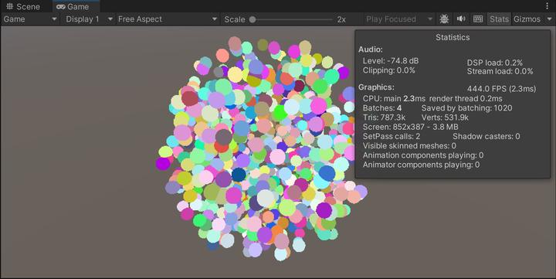Click the Scene tab grid icon
The height and width of the screenshot is (279, 556).
pyautogui.click(x=10, y=6)
